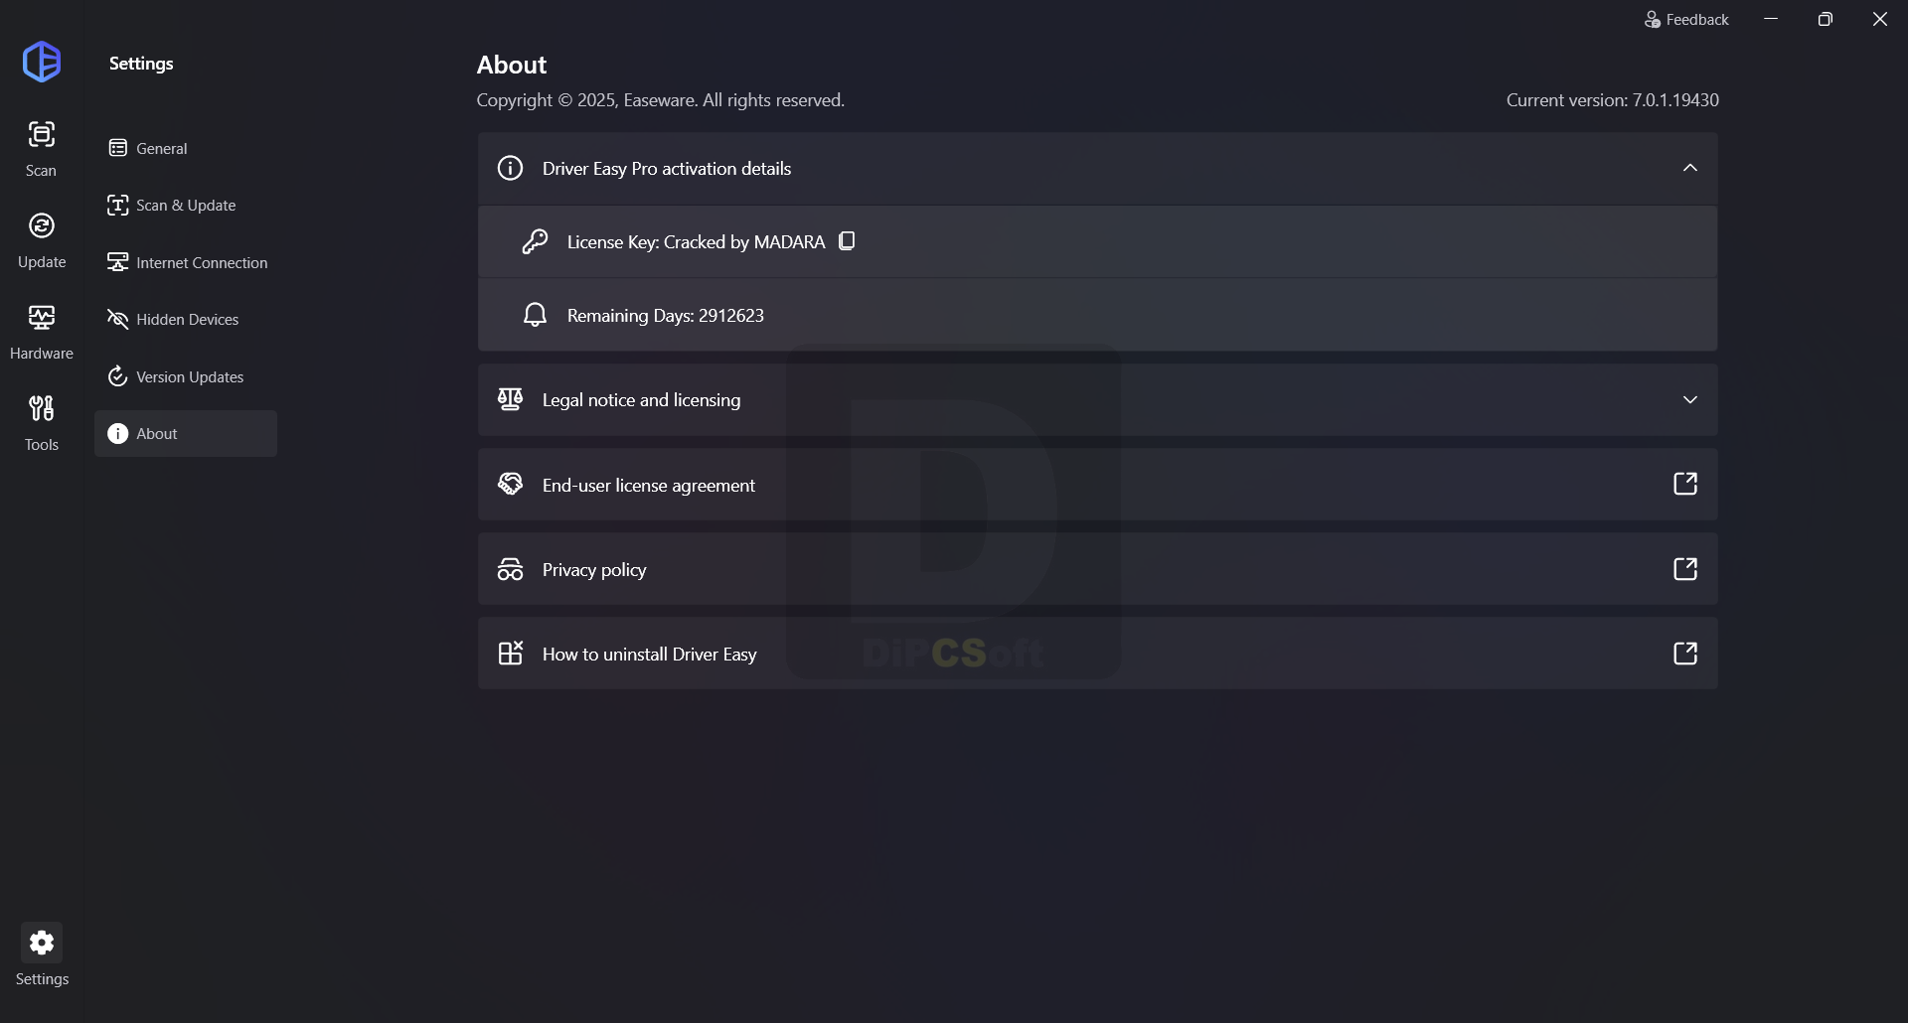The image size is (1908, 1023).
Task: Open the How to uninstall Driver Easy row
Action: point(1097,654)
